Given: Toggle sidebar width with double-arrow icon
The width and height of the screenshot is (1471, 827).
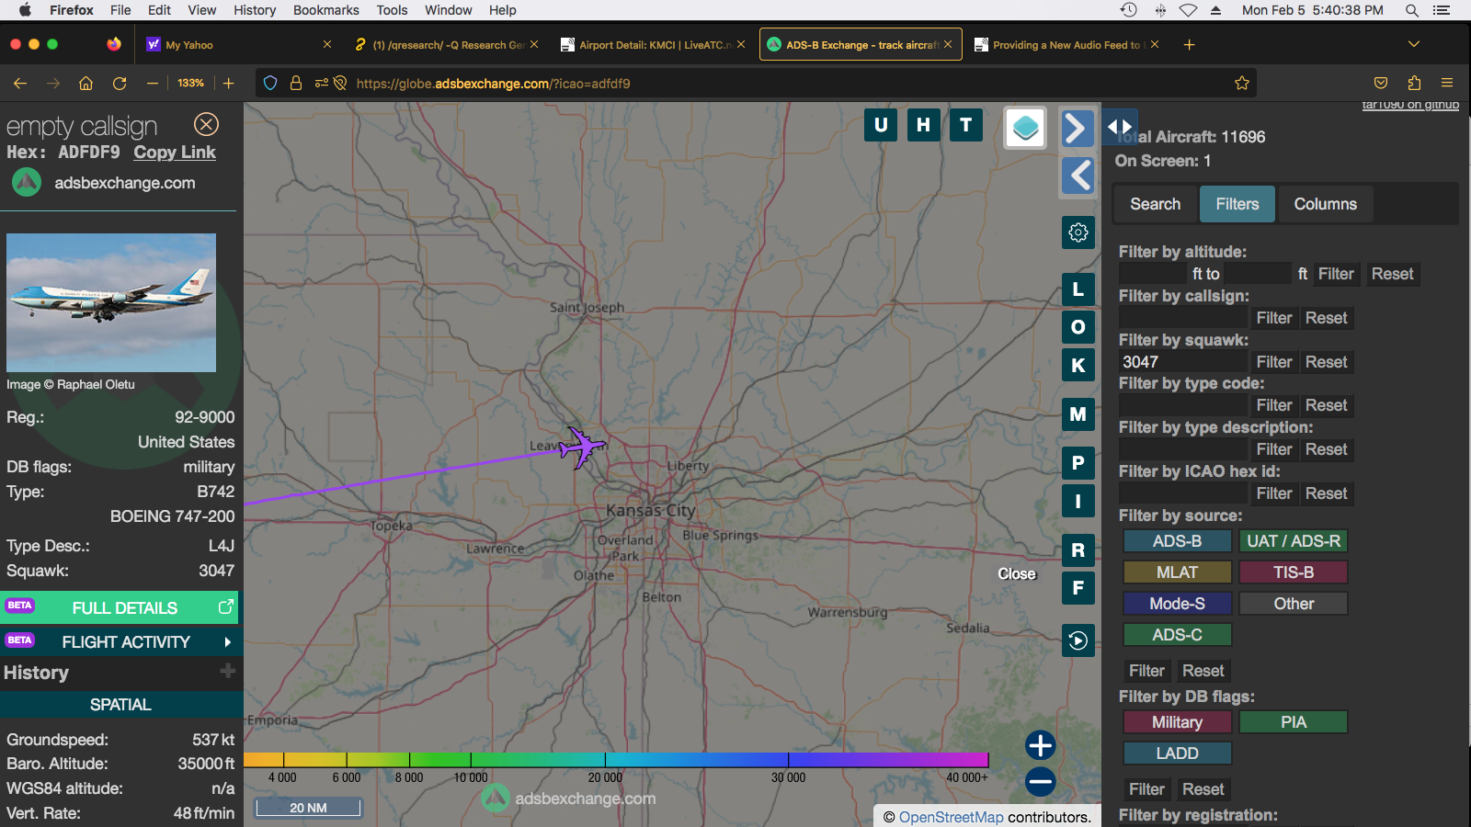Looking at the screenshot, I should (x=1119, y=127).
